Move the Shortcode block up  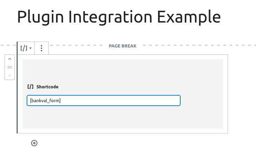point(10,59)
